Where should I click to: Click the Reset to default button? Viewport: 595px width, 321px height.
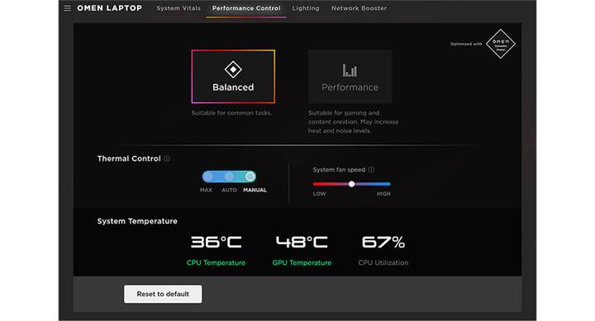(x=163, y=294)
